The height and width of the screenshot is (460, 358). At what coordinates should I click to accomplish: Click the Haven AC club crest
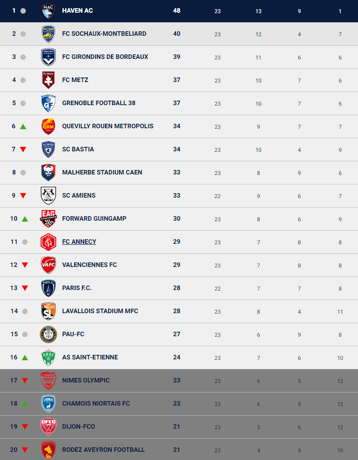pos(48,10)
